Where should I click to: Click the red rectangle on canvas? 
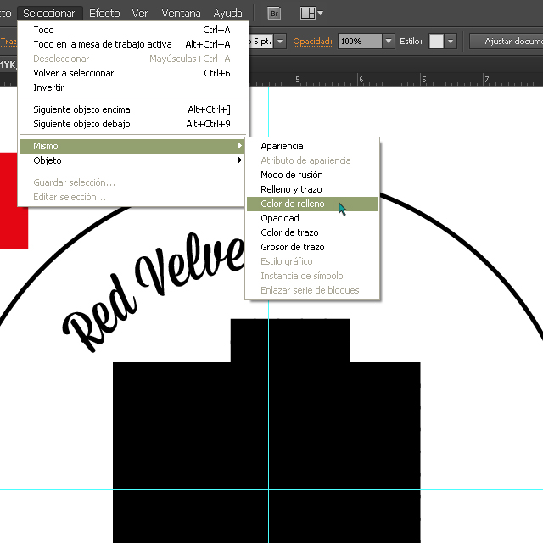tap(14, 201)
